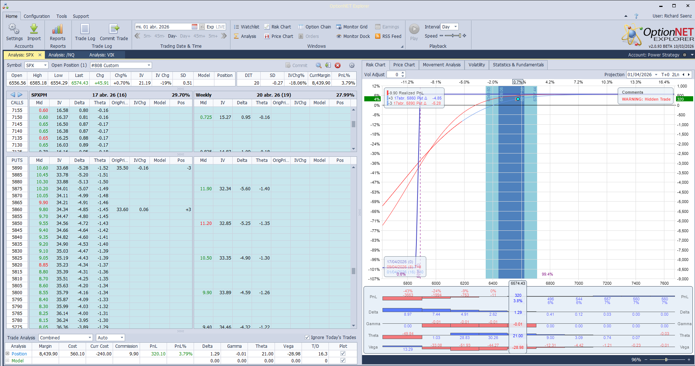Switch to the Movement Analysis tab
This screenshot has width=695, height=366.
click(x=442, y=65)
